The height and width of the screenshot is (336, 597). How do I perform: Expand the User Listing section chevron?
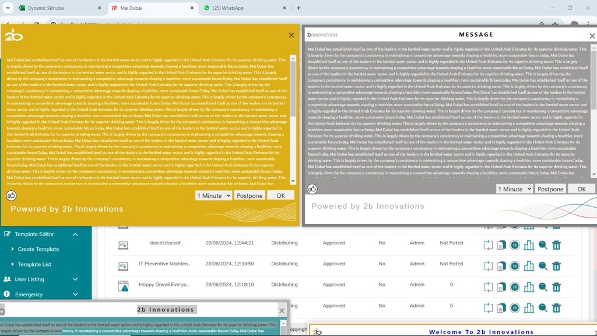point(75,279)
